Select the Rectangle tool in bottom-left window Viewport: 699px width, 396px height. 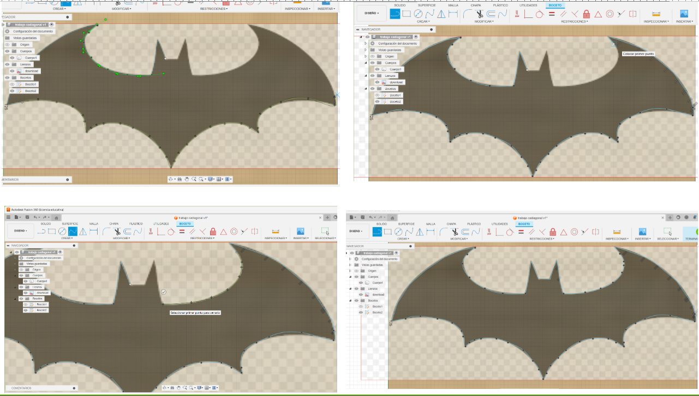click(52, 231)
